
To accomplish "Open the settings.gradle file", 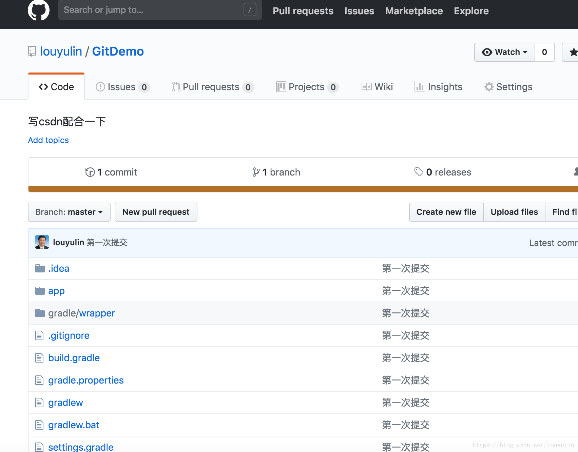I will 81,447.
